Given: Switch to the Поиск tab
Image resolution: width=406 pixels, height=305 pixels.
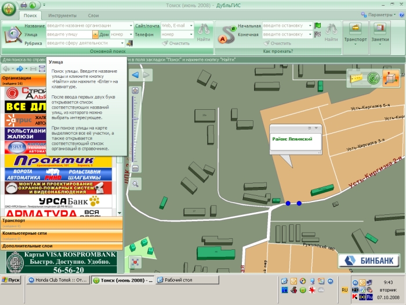Looking at the screenshot, I should [x=30, y=15].
